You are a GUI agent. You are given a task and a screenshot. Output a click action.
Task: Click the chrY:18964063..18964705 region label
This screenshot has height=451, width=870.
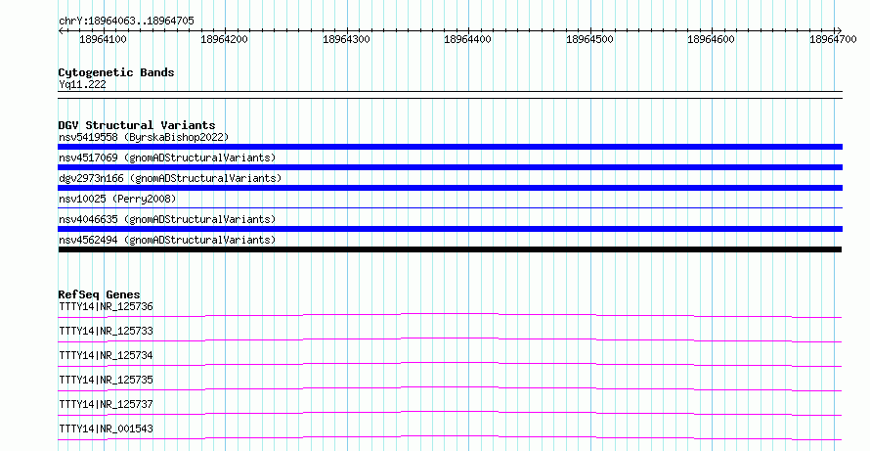[126, 21]
